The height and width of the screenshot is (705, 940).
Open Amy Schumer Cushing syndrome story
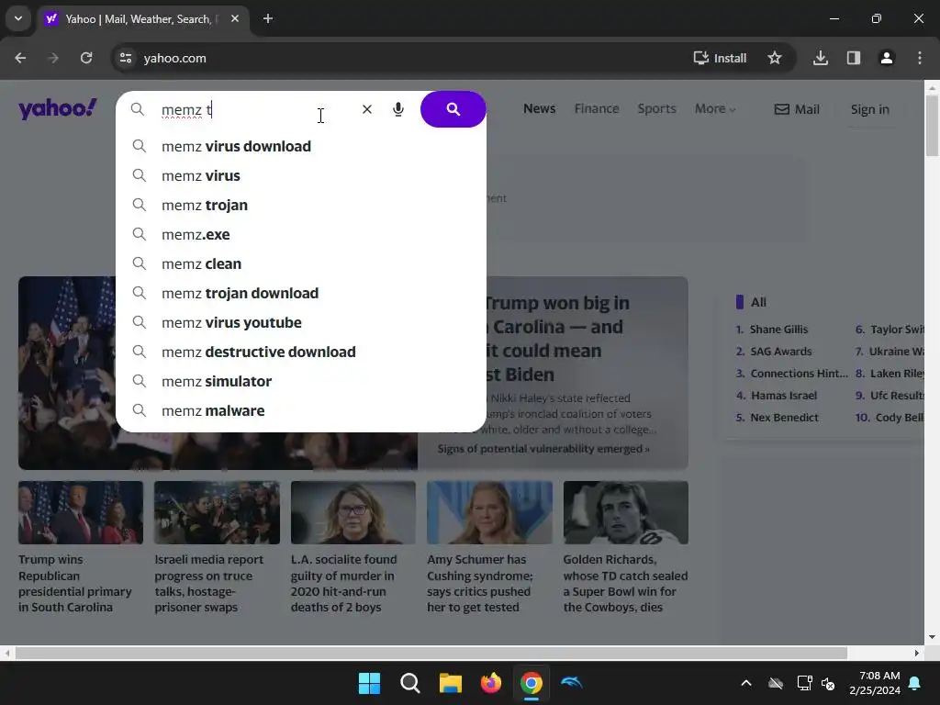coord(489,512)
